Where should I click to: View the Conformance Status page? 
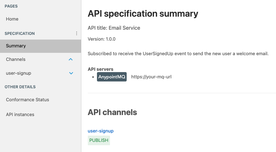[x=27, y=99]
